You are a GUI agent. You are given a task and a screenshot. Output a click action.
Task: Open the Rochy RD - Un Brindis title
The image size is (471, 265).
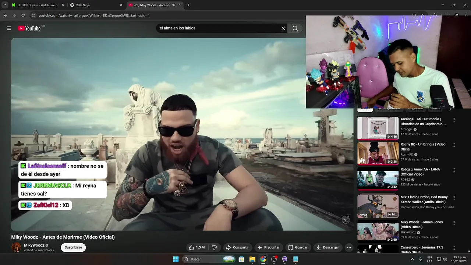(423, 146)
